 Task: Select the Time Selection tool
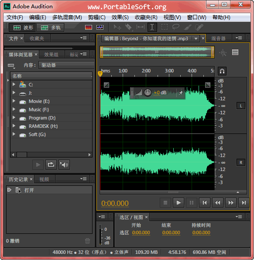click(x=152, y=27)
